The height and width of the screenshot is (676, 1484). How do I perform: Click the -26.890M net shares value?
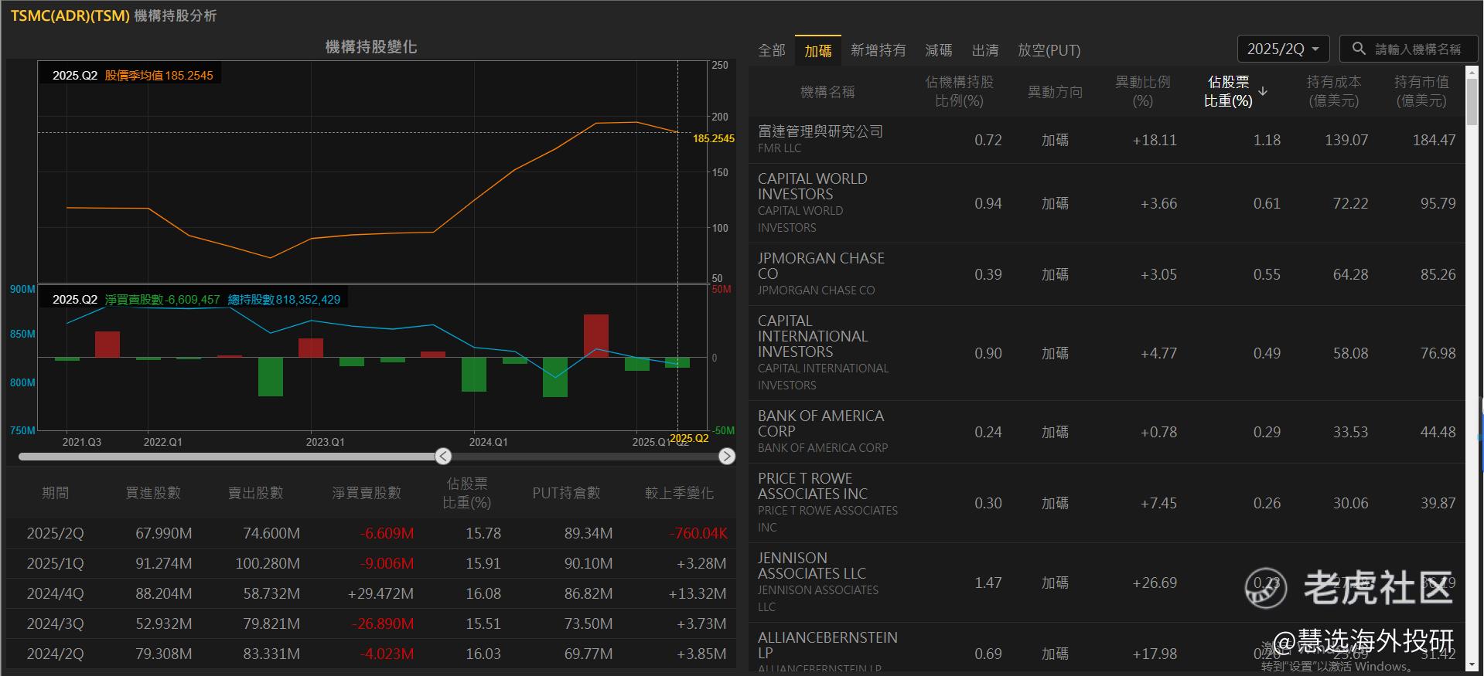382,623
